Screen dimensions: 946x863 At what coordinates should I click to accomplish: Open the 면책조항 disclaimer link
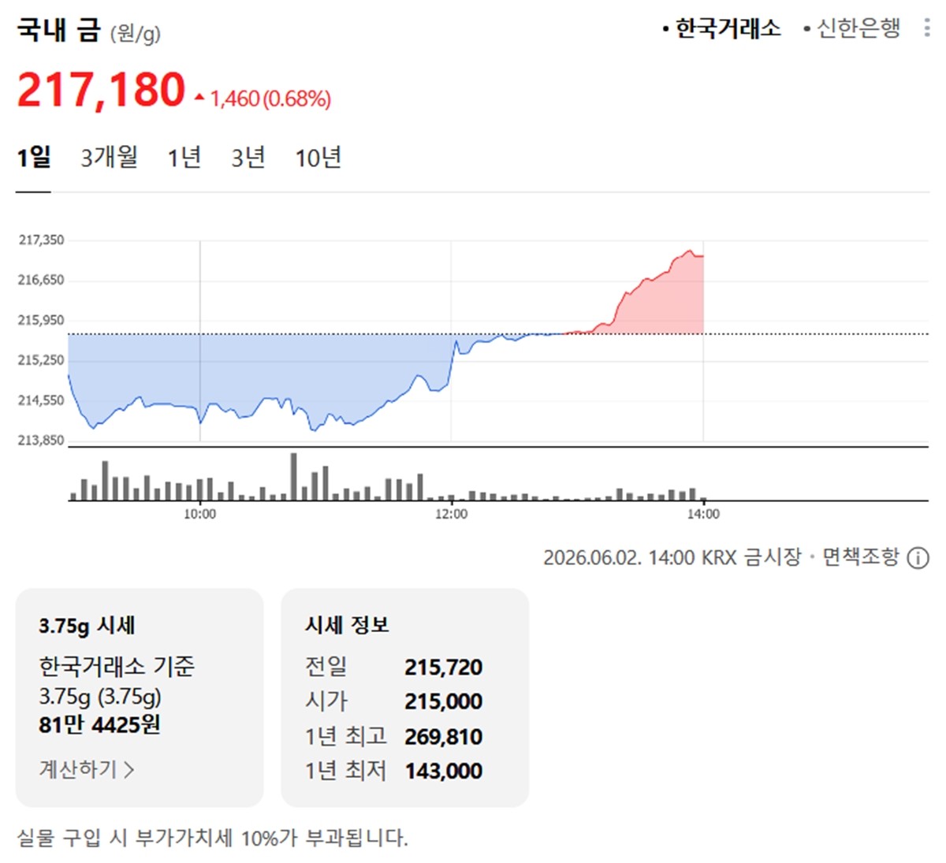click(x=860, y=557)
